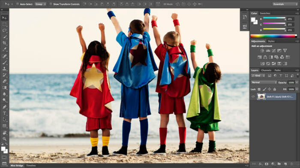Viewport: 300px width, 168px height.
Task: Add a layer mask from Layers footer
Action: [x=267, y=164]
